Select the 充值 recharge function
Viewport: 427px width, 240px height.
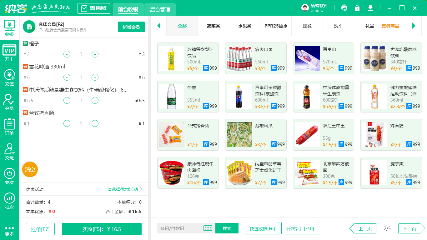(9, 77)
